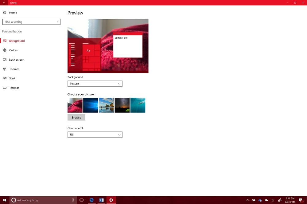Image resolution: width=307 pixels, height=204 pixels.
Task: Click the Task View button on taskbar
Action: pyautogui.click(x=81, y=200)
